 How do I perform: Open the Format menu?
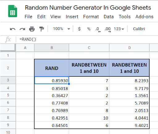(x=91, y=17)
